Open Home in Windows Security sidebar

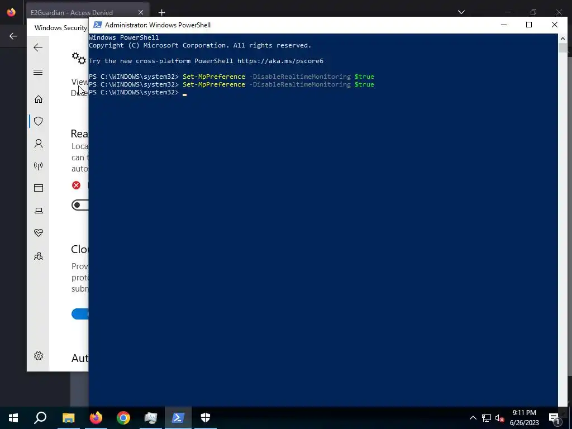point(39,99)
